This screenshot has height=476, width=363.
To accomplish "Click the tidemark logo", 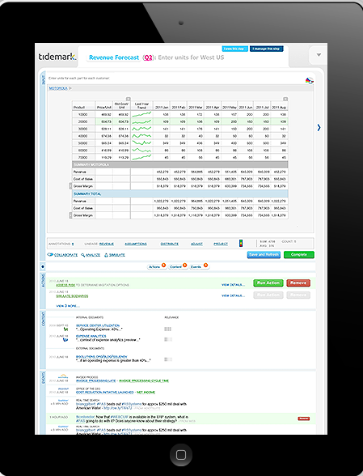I will [x=57, y=57].
